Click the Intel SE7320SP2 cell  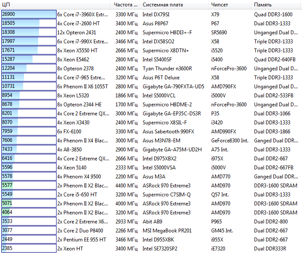(x=160, y=249)
